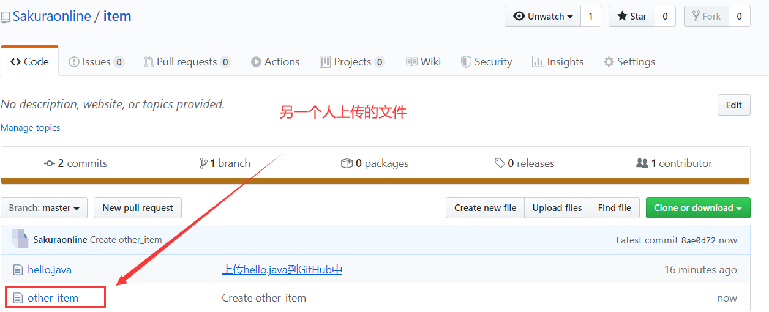769x312 pixels.
Task: View the 1 contributor page
Action: [x=674, y=163]
